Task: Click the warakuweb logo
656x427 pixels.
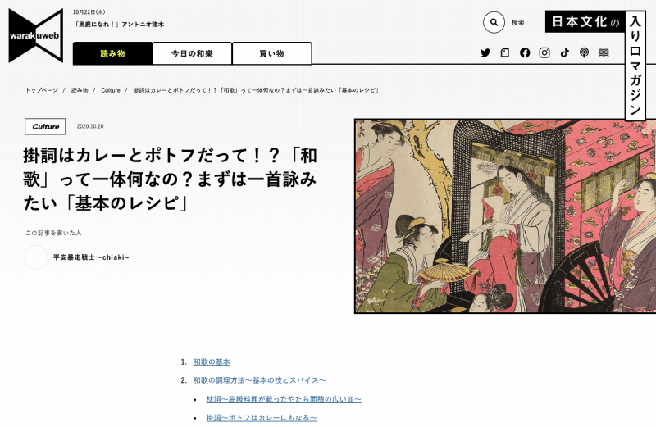Action: click(36, 35)
